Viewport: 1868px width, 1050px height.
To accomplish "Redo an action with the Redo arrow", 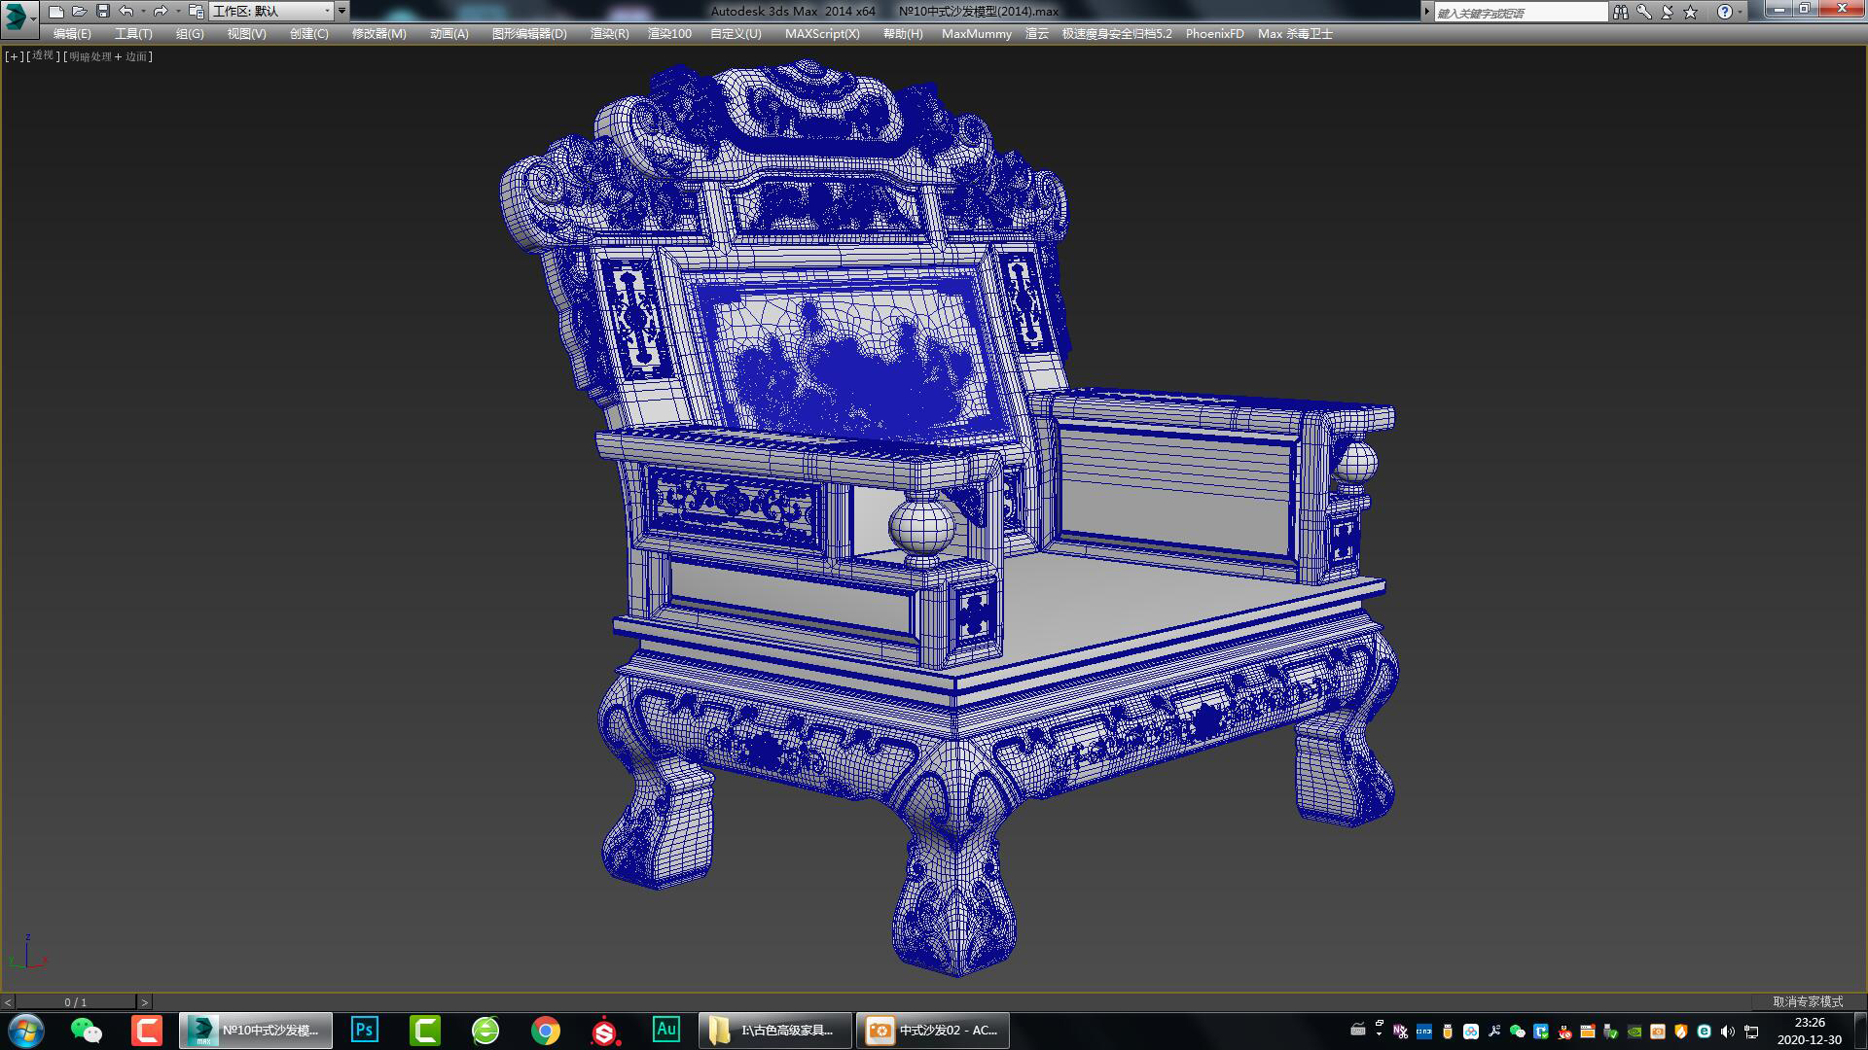I will (162, 11).
